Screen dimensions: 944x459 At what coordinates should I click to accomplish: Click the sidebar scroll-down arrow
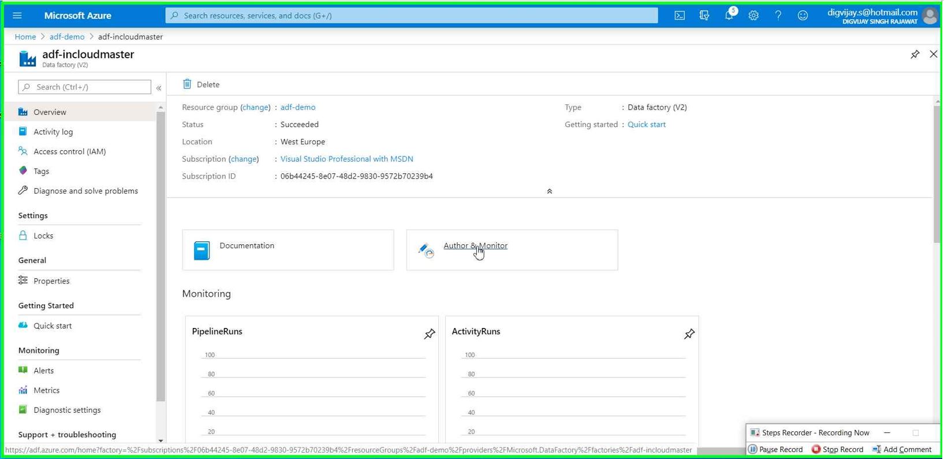[161, 441]
